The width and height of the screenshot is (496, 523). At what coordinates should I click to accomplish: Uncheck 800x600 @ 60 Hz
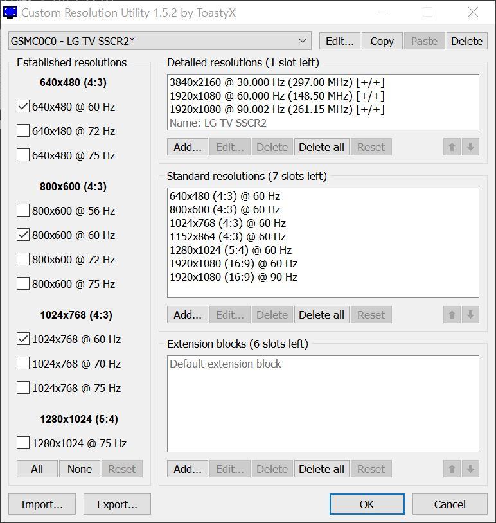tap(23, 235)
